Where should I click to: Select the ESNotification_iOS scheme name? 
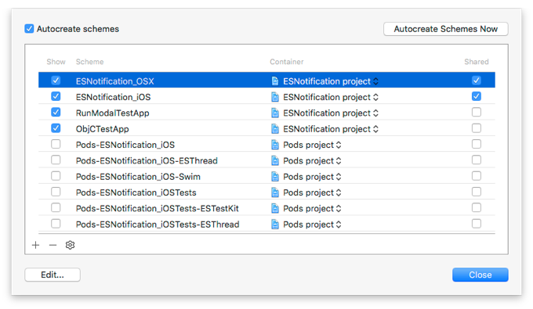tap(113, 97)
